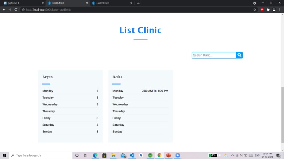The height and width of the screenshot is (159, 284).
Task: Open Zoom from taskbar
Action: pos(178,155)
